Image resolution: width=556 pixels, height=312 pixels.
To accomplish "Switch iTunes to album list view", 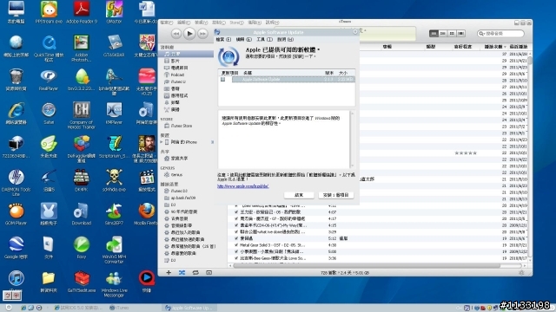I will 443,33.
